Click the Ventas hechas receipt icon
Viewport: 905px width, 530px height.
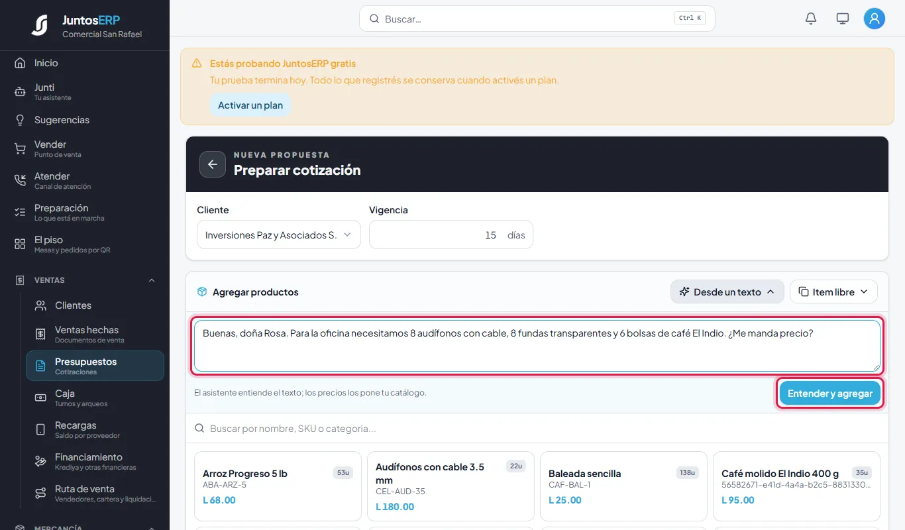40,335
